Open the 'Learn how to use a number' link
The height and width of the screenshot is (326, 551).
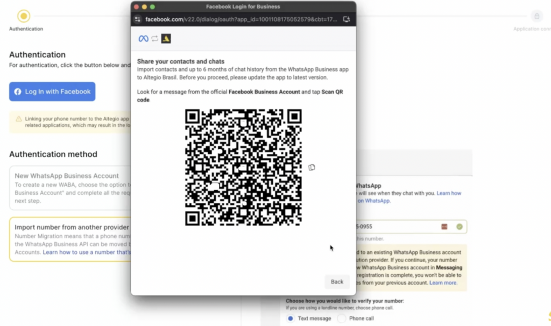87,252
